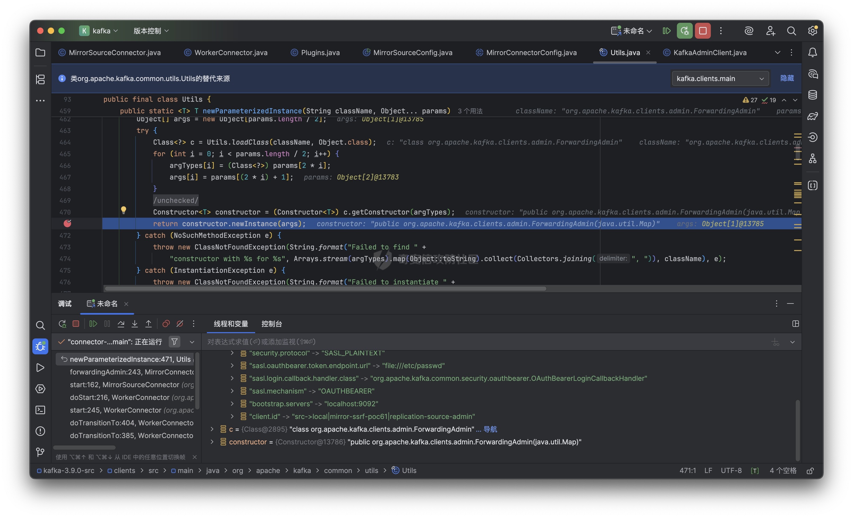Expand the 'constructor' variable node

tap(212, 442)
